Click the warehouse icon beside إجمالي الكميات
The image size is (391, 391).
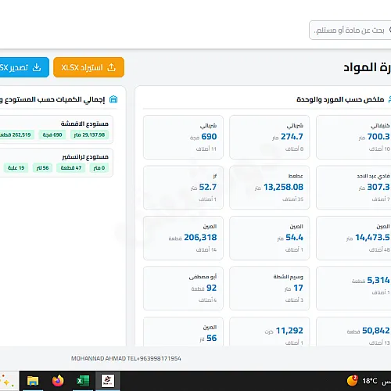113,99
